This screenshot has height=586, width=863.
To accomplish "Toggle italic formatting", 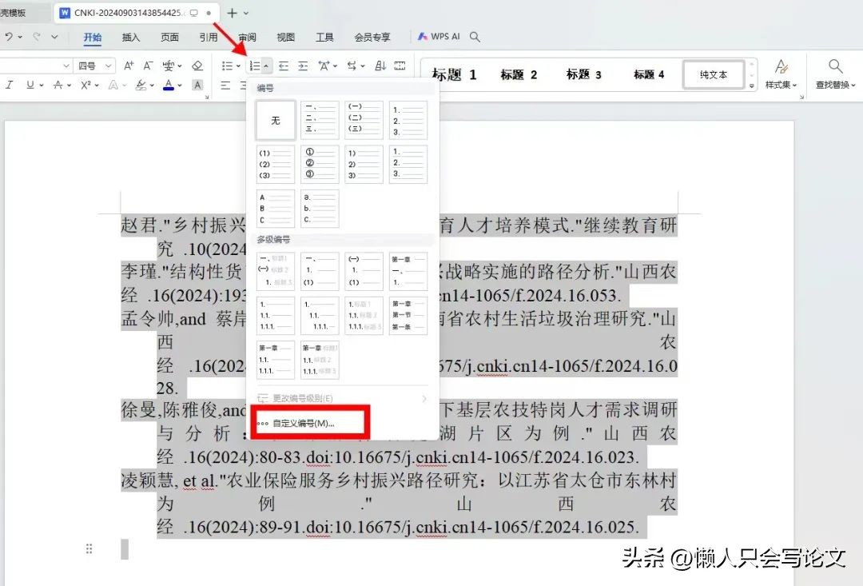I will click(x=9, y=85).
